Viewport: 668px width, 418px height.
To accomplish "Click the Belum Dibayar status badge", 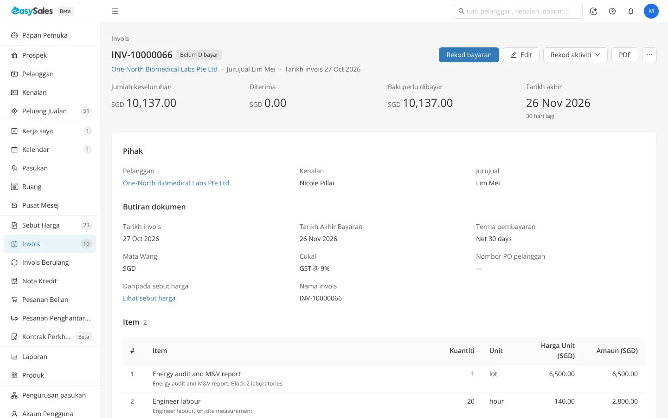I will tap(199, 55).
